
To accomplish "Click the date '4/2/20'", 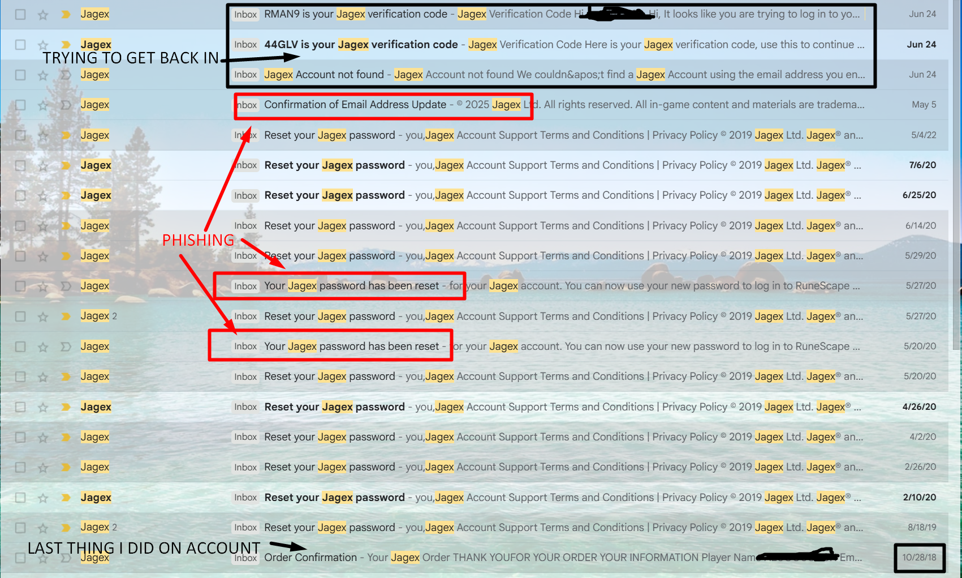I will [922, 437].
